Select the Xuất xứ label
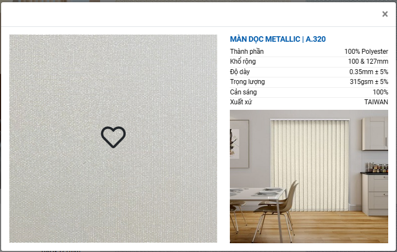Screen dimensions: 397x252 241,102
